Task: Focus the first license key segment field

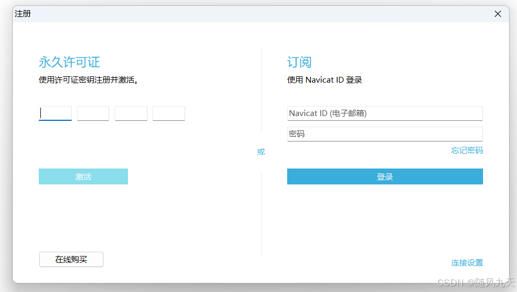Action: coord(55,113)
